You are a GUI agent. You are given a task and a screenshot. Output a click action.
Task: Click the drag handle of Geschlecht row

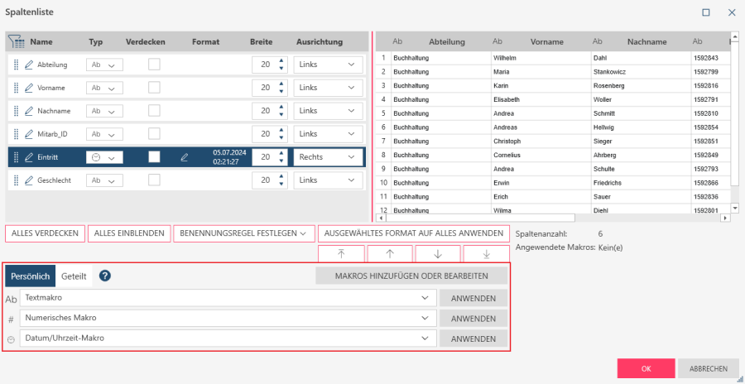point(16,180)
